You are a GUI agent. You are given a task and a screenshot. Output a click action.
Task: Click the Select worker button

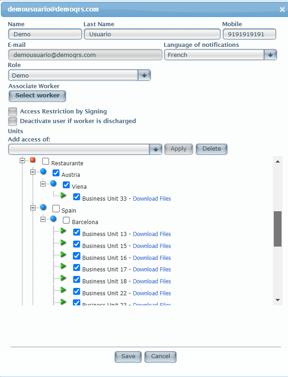(37, 96)
